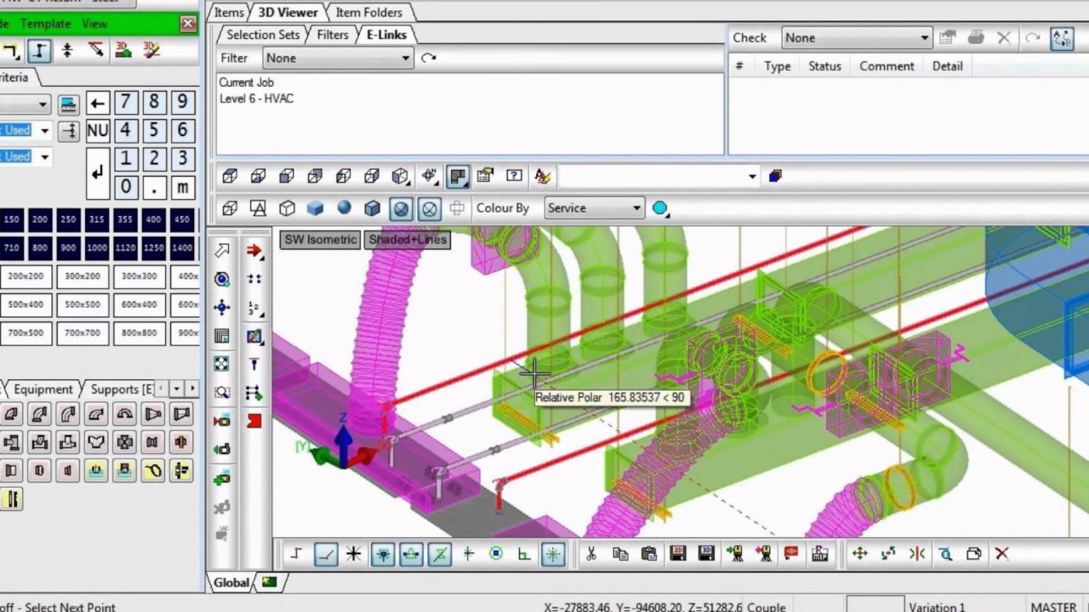1089x612 pixels.
Task: Select the Shaded view sphere icon
Action: click(344, 207)
